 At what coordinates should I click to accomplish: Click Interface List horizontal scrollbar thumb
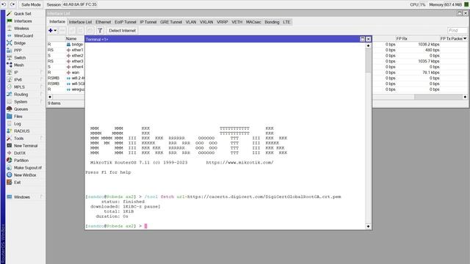coord(438,97)
